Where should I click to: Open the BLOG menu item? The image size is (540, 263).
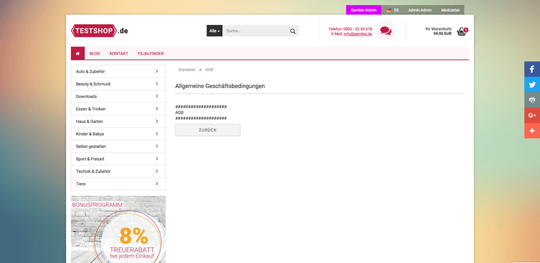tap(94, 54)
